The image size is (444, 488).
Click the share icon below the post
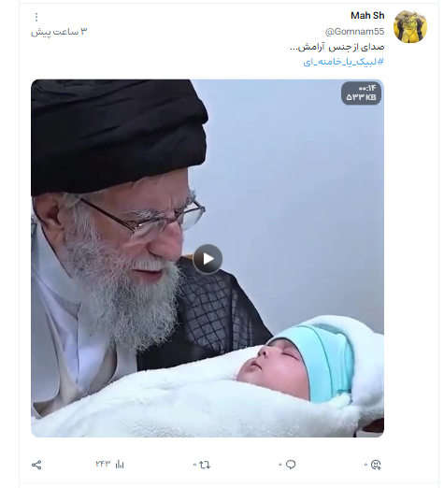click(36, 465)
